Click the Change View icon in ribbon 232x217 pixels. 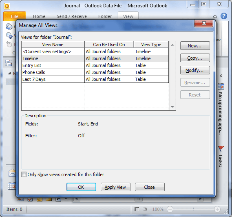(x=9, y=27)
